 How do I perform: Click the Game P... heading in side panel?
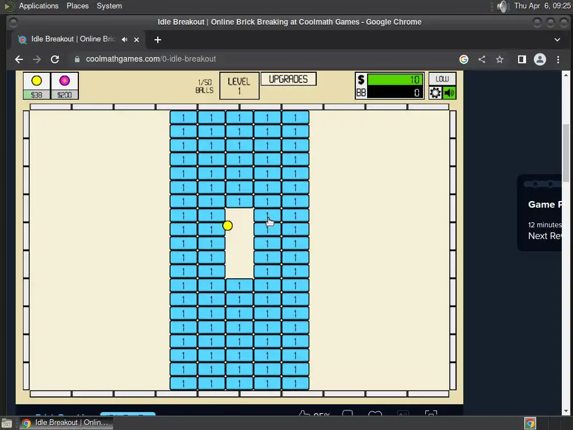[x=545, y=204]
